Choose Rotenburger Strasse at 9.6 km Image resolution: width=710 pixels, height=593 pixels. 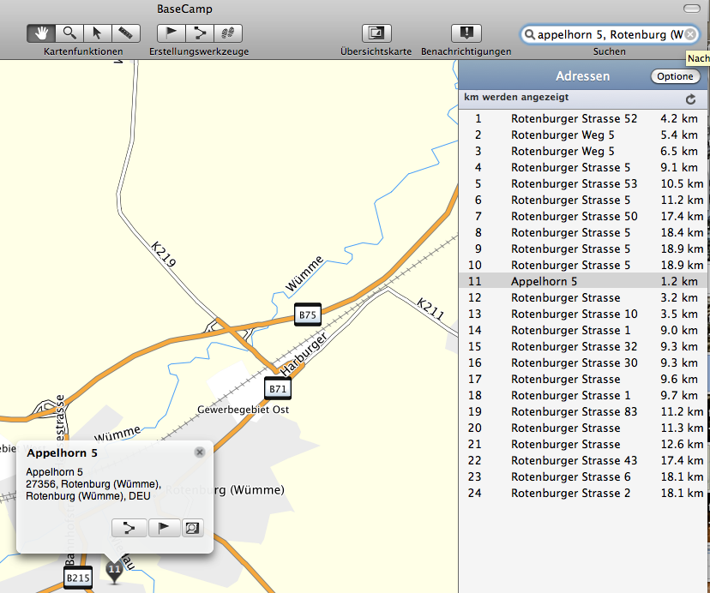[x=583, y=380]
